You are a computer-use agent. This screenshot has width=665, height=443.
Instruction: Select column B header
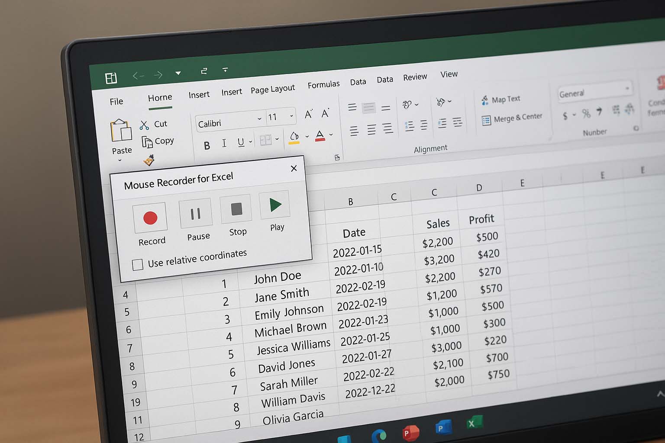pos(351,201)
